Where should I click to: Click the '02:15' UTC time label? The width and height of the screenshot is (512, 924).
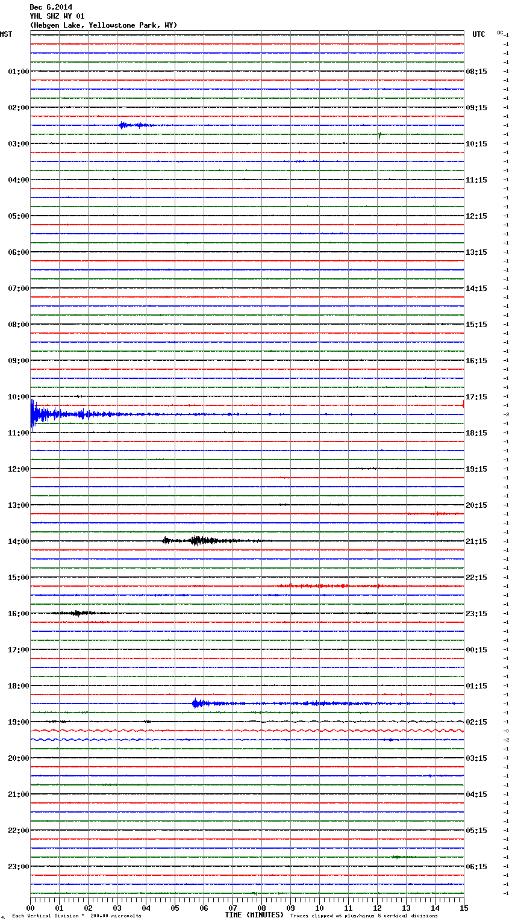point(476,722)
